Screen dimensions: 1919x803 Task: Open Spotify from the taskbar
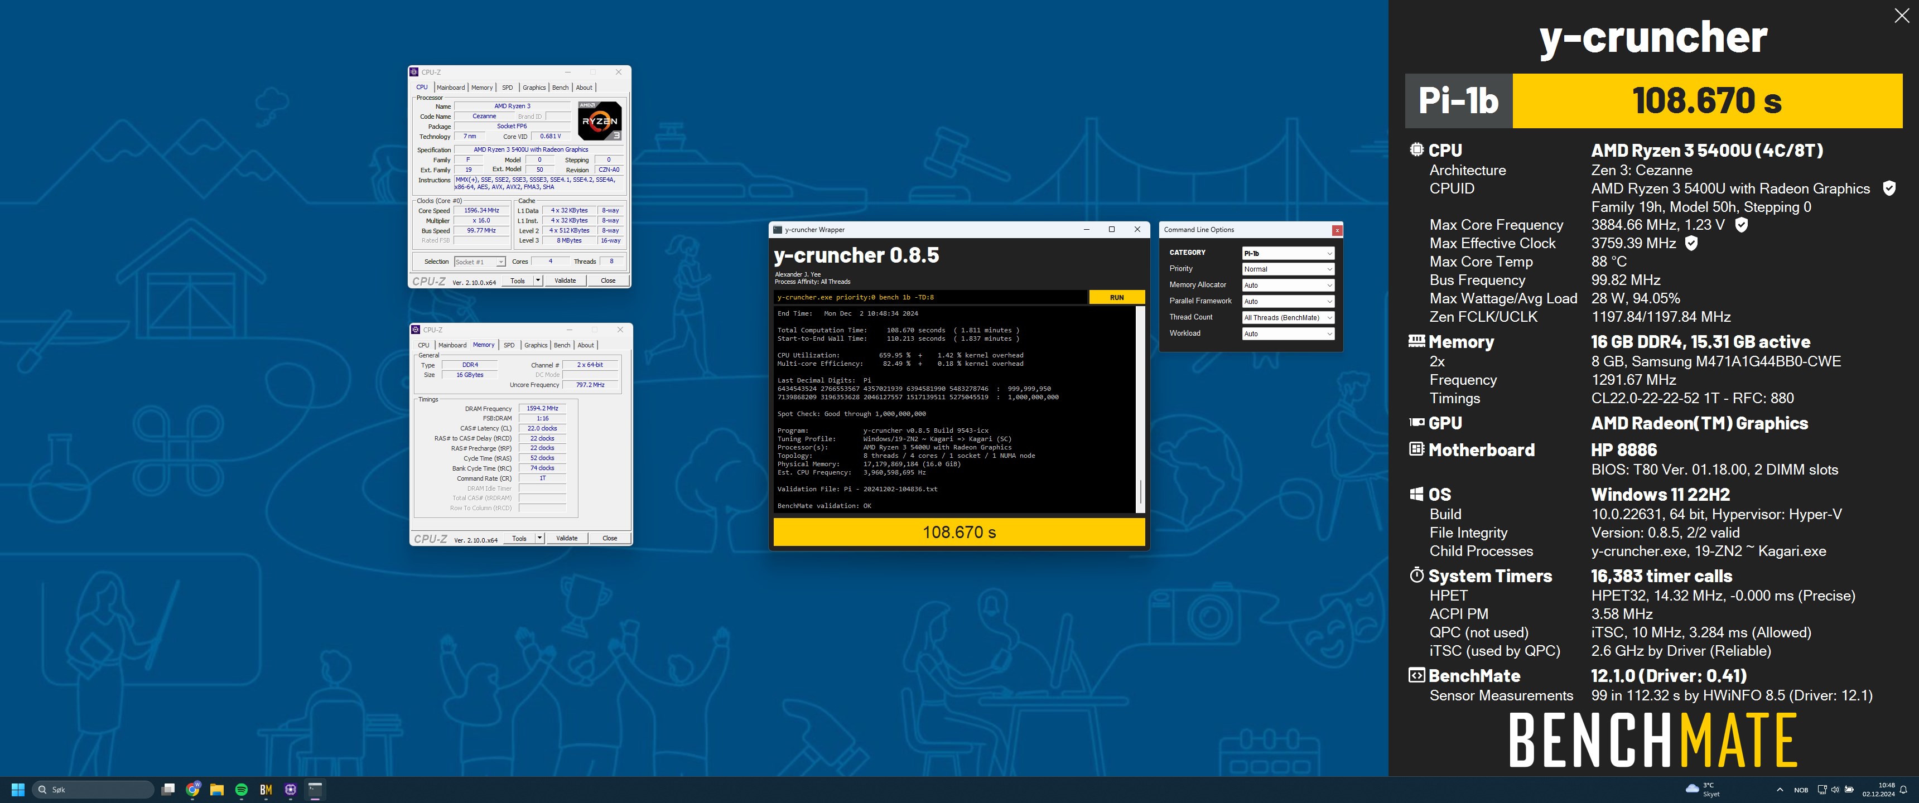click(242, 790)
